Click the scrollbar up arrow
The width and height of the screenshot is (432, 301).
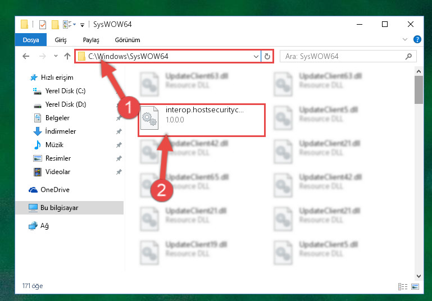click(419, 71)
